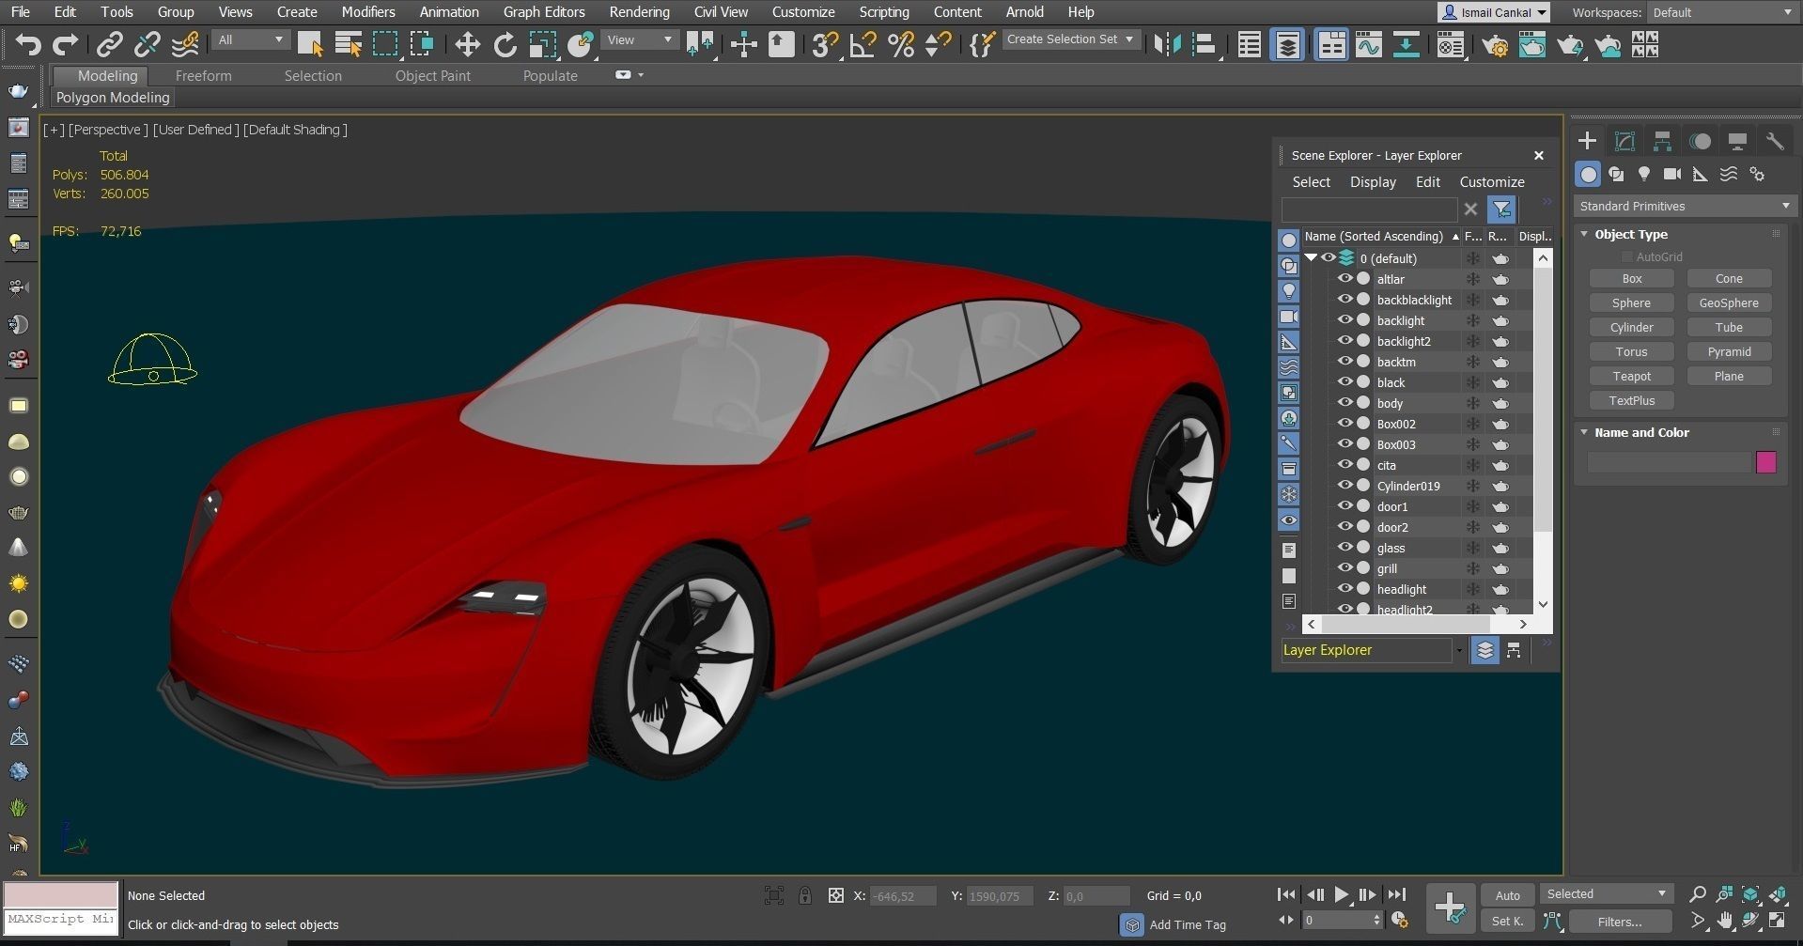This screenshot has width=1803, height=946.
Task: Activate the Select and Move tool
Action: (467, 44)
